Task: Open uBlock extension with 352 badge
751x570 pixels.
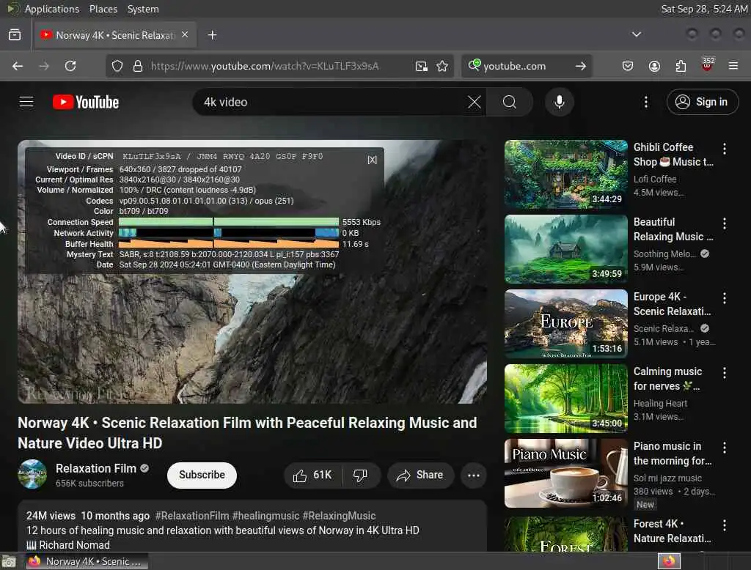Action: pyautogui.click(x=707, y=65)
